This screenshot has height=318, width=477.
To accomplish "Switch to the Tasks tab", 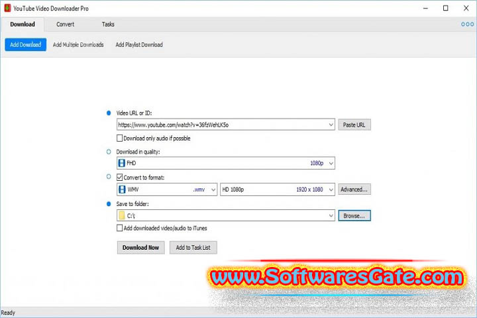I will click(x=108, y=25).
